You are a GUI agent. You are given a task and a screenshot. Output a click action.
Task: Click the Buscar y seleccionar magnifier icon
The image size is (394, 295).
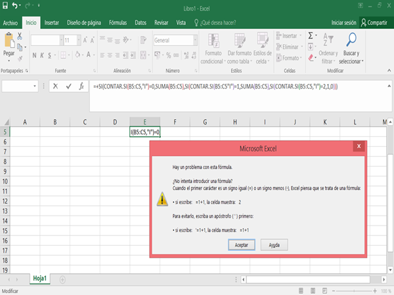[x=351, y=39]
